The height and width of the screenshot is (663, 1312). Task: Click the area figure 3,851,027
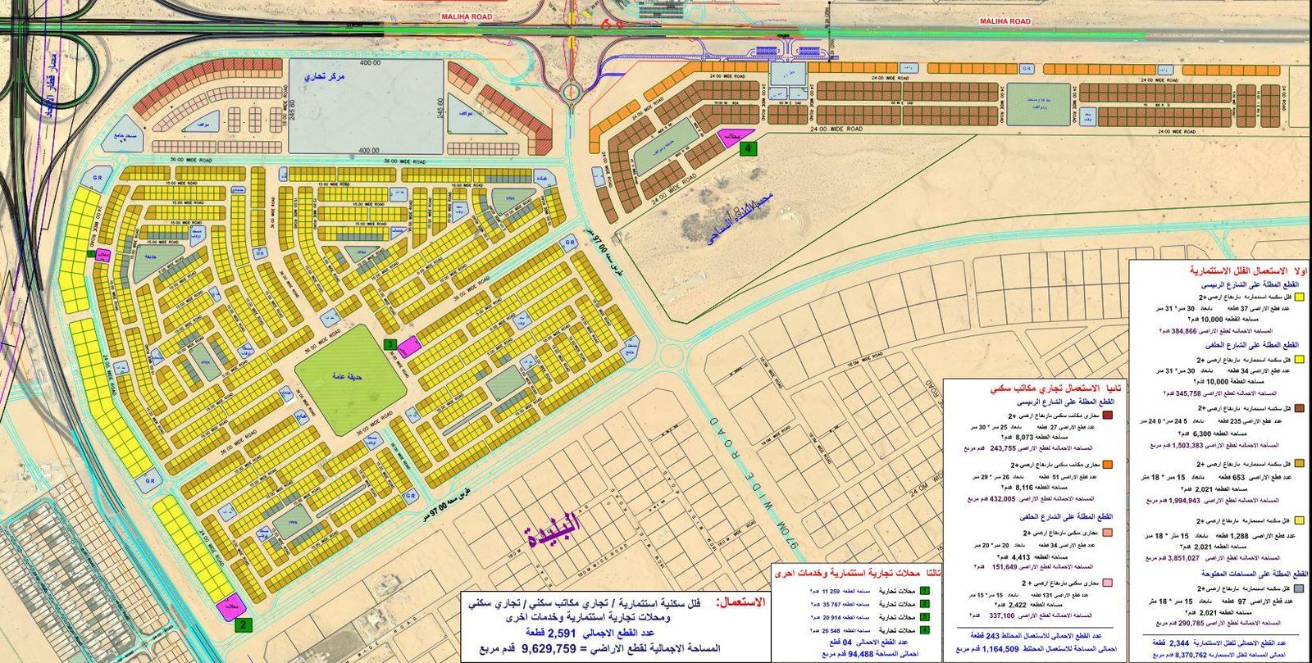[1183, 558]
